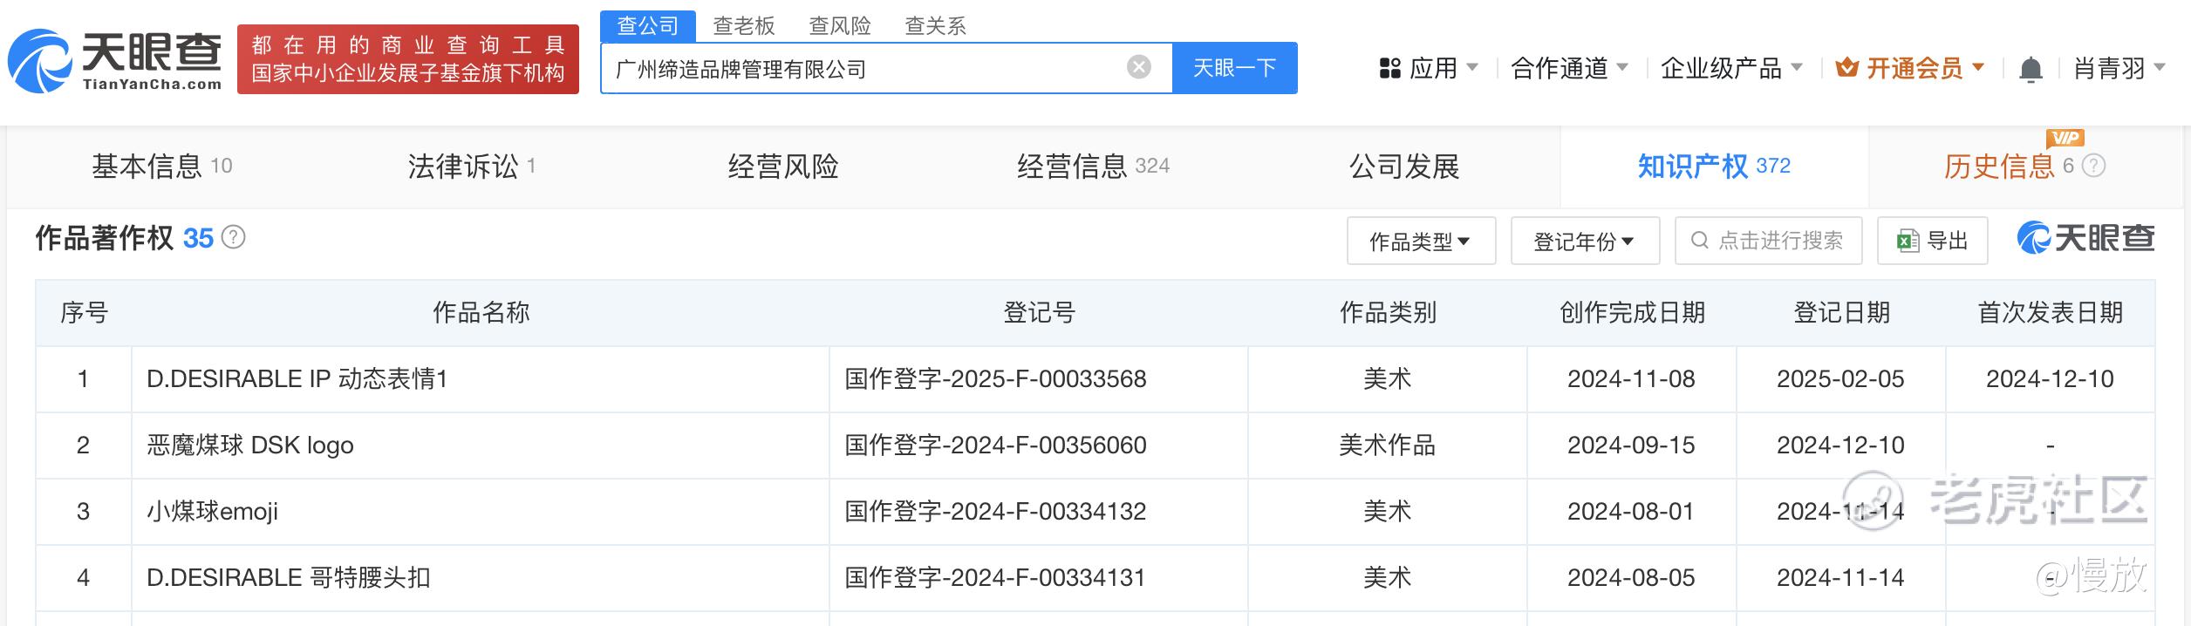Select work name D.DESIRABLE IP 动态表情1

pyautogui.click(x=297, y=378)
